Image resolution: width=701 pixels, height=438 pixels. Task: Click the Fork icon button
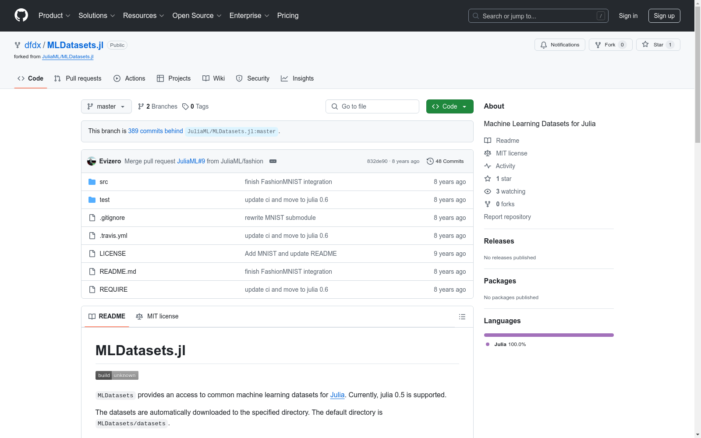(610, 45)
